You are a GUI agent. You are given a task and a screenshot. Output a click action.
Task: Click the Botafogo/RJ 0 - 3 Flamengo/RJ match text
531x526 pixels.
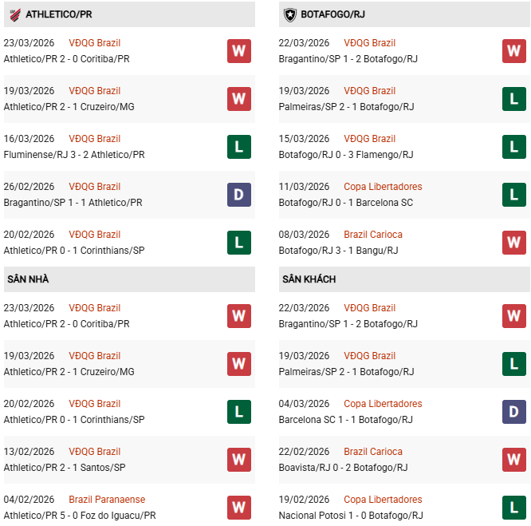pos(346,155)
